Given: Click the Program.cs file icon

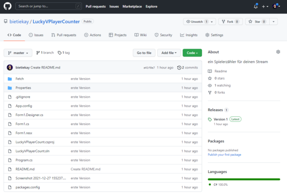Looking at the screenshot, I should [x=10, y=160].
